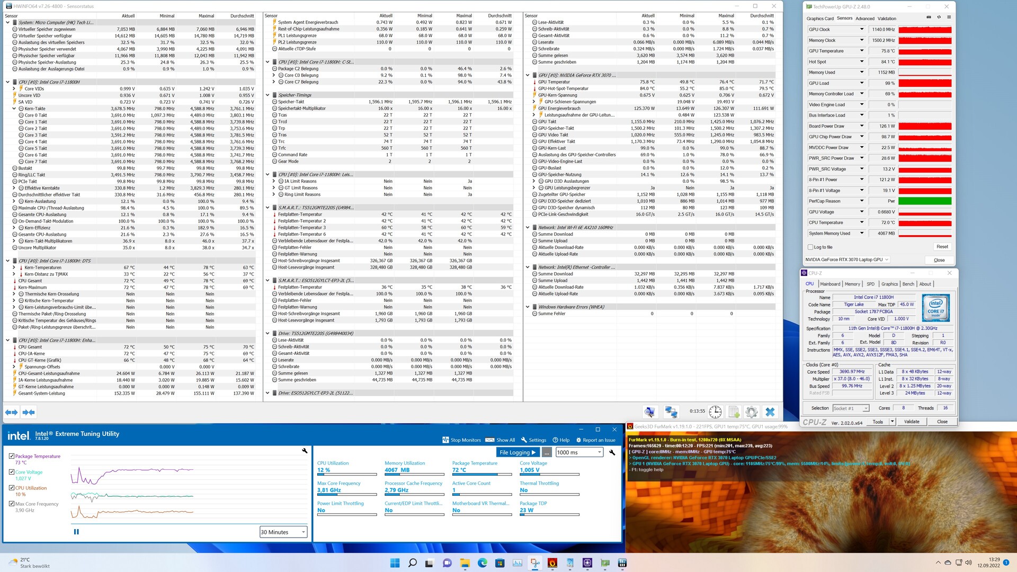
Task: Open the 1000 ms polling interval dropdown
Action: click(x=579, y=452)
